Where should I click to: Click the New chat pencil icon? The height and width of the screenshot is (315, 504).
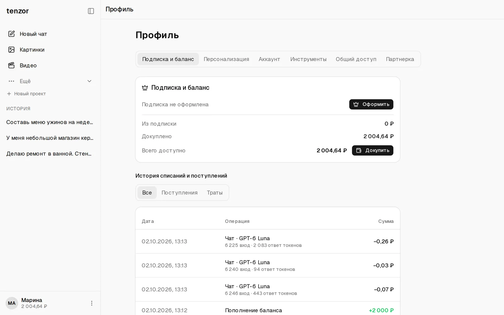(11, 34)
